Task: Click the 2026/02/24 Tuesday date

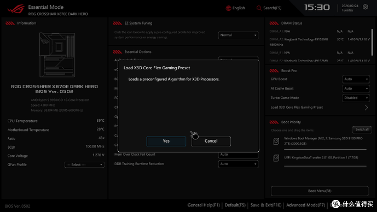Action: point(350,8)
